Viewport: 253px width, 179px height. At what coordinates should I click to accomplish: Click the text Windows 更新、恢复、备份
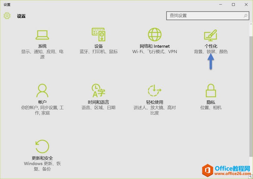click(x=42, y=166)
